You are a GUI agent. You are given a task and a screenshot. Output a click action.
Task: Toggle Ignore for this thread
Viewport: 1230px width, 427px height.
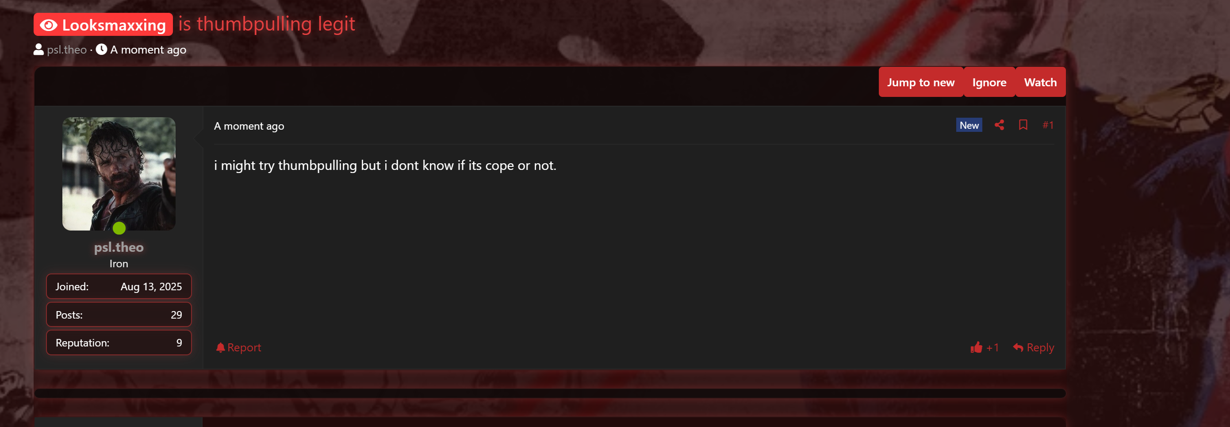[x=989, y=82]
